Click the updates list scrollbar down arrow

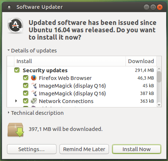pyautogui.click(x=159, y=105)
